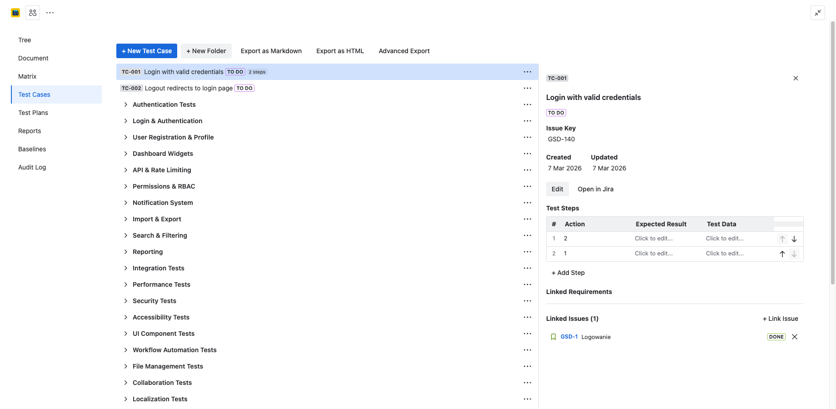836x409 pixels.
Task: Expand the Authentication Tests folder
Action: pos(126,105)
